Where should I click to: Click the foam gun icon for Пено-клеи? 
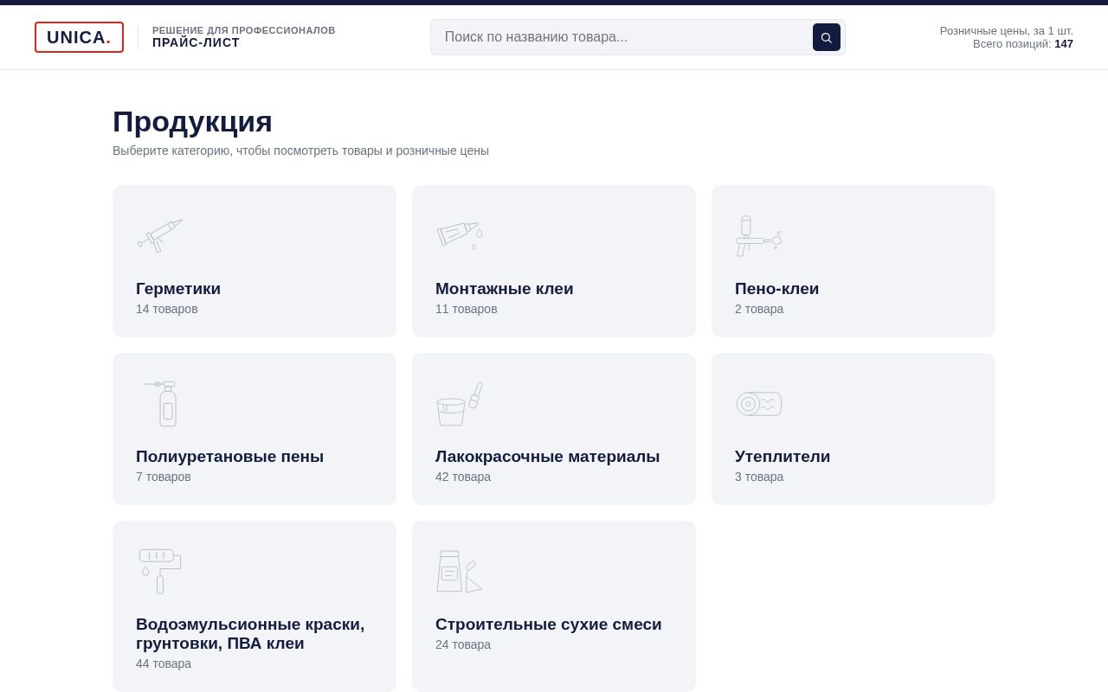tap(759, 234)
